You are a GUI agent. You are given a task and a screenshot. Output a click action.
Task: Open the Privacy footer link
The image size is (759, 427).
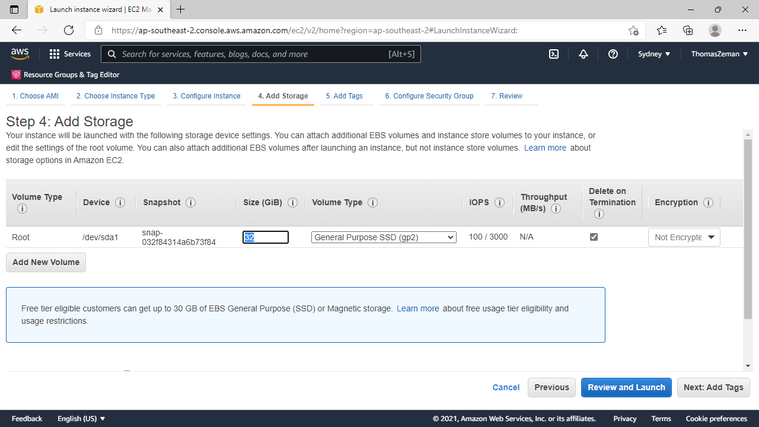(625, 419)
